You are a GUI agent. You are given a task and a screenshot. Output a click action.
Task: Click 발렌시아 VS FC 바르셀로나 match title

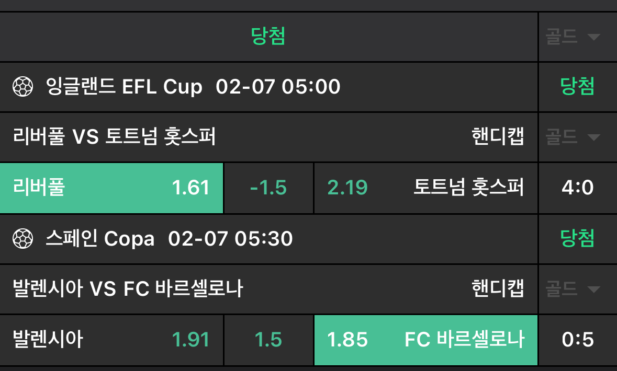[x=128, y=288]
